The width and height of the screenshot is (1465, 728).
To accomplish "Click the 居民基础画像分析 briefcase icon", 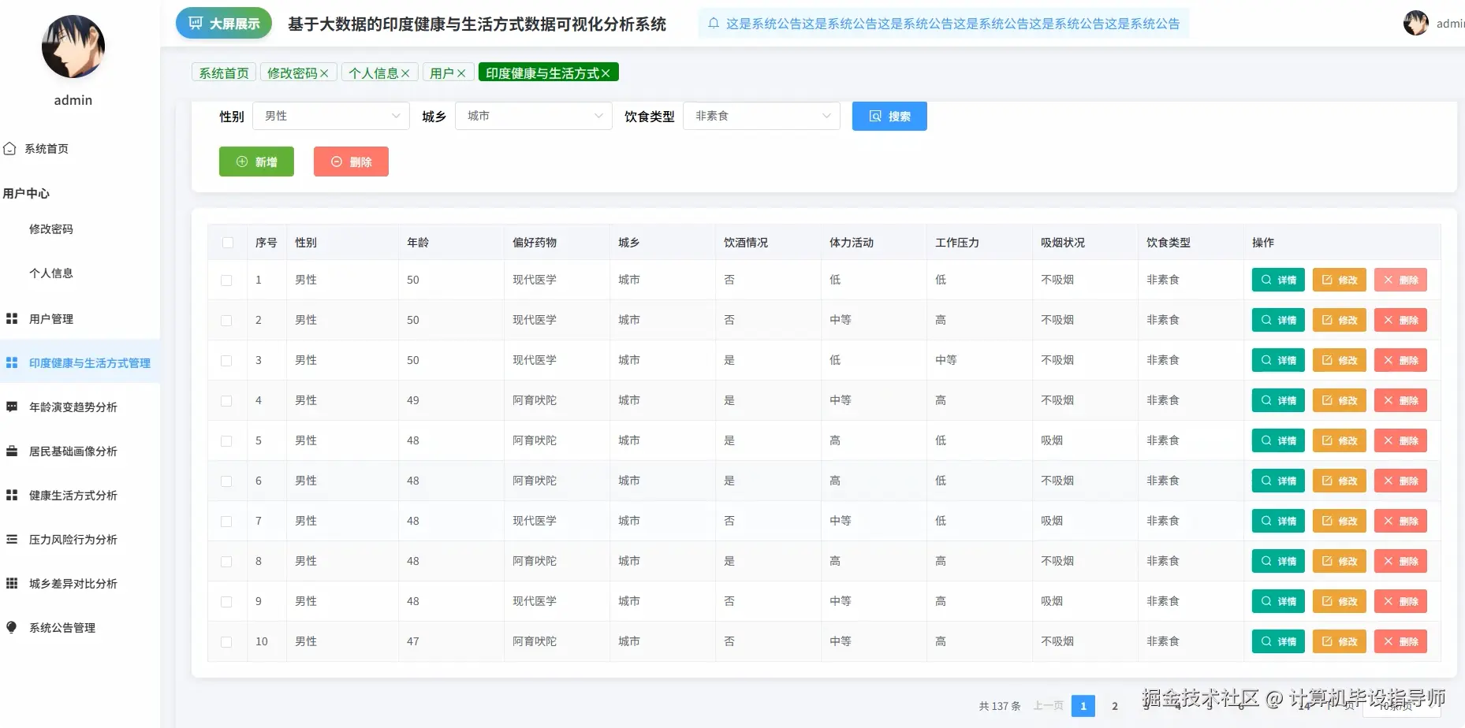I will (x=12, y=451).
